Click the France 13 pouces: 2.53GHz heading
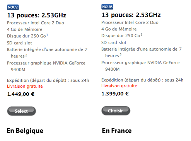This screenshot has width=191, height=141. click(131, 15)
